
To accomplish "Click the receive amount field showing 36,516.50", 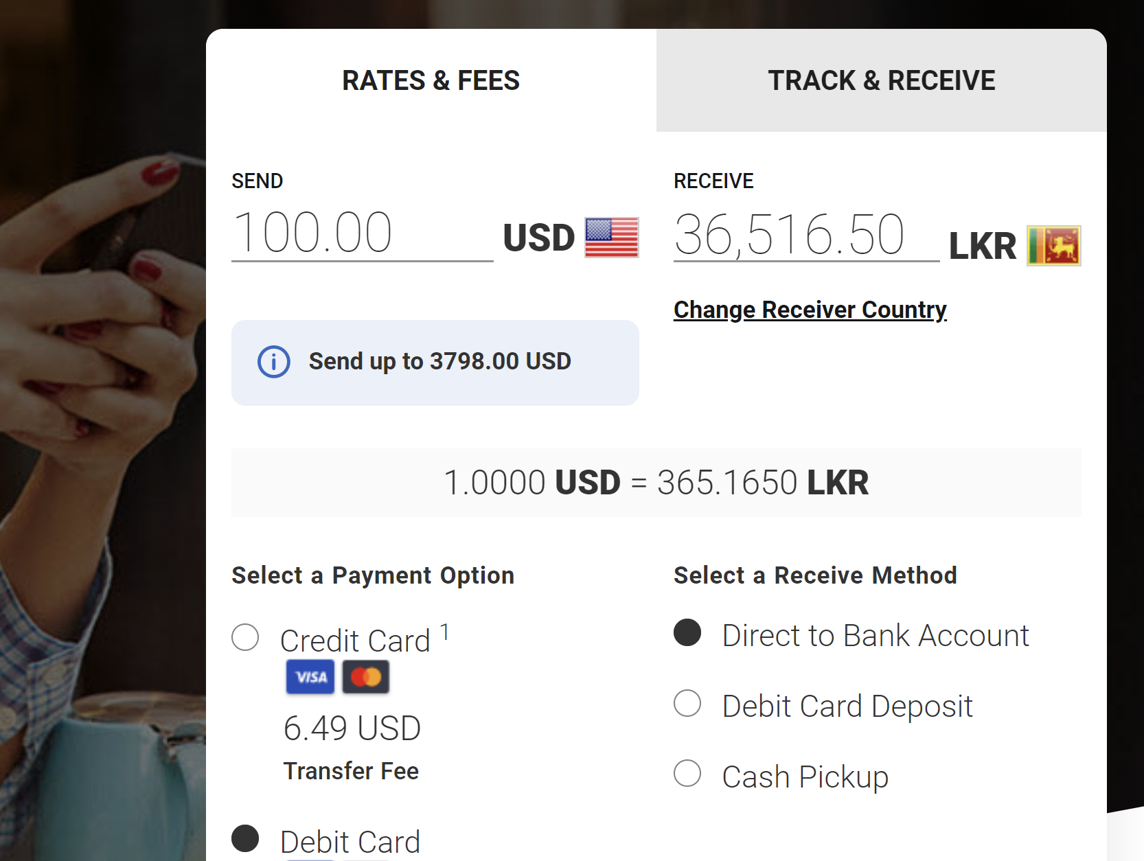I will [x=807, y=235].
